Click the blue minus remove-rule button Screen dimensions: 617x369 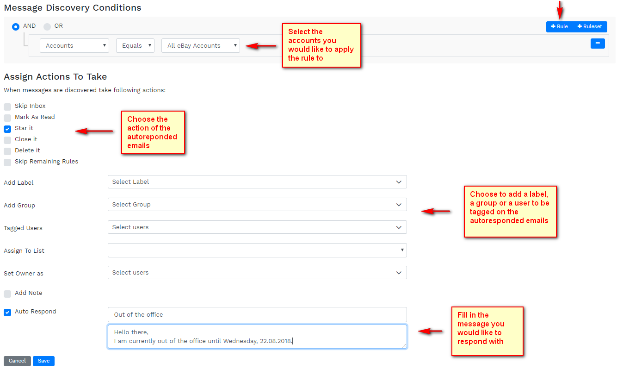point(598,43)
